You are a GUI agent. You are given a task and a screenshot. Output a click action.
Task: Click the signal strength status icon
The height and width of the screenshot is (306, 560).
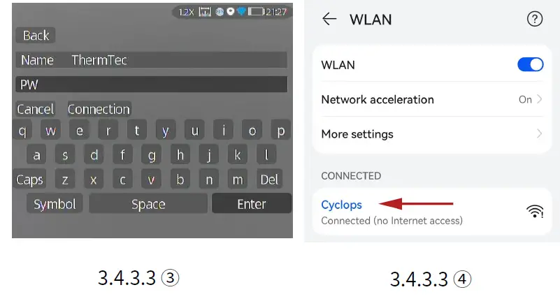coord(205,12)
